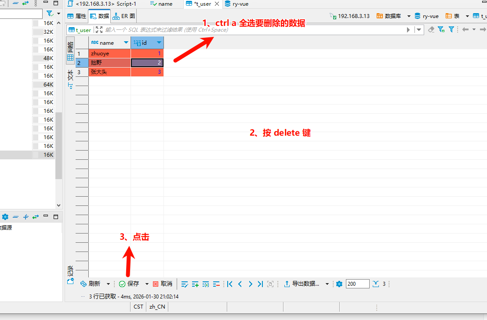Viewport: 487px width, 320px height.
Task: Switch to the ry-vue editor tab
Action: tap(236, 4)
